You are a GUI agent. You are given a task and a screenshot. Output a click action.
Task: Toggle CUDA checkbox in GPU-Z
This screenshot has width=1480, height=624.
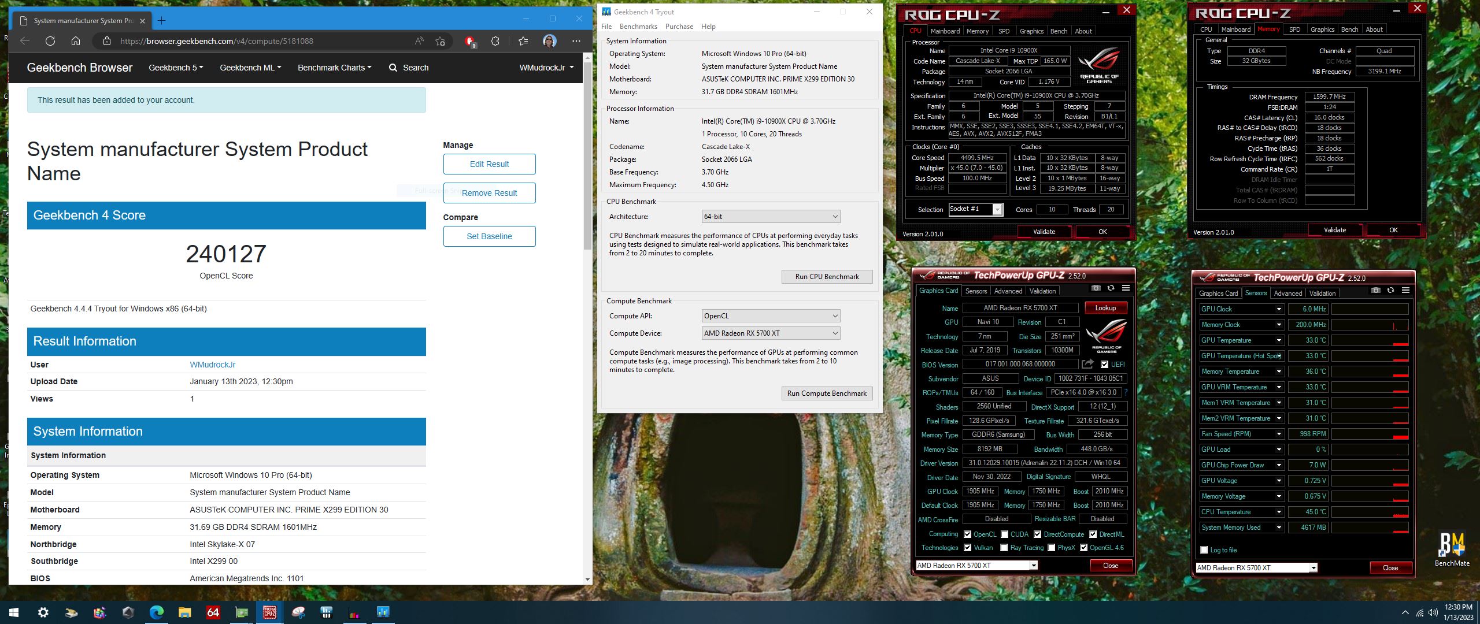[1005, 534]
